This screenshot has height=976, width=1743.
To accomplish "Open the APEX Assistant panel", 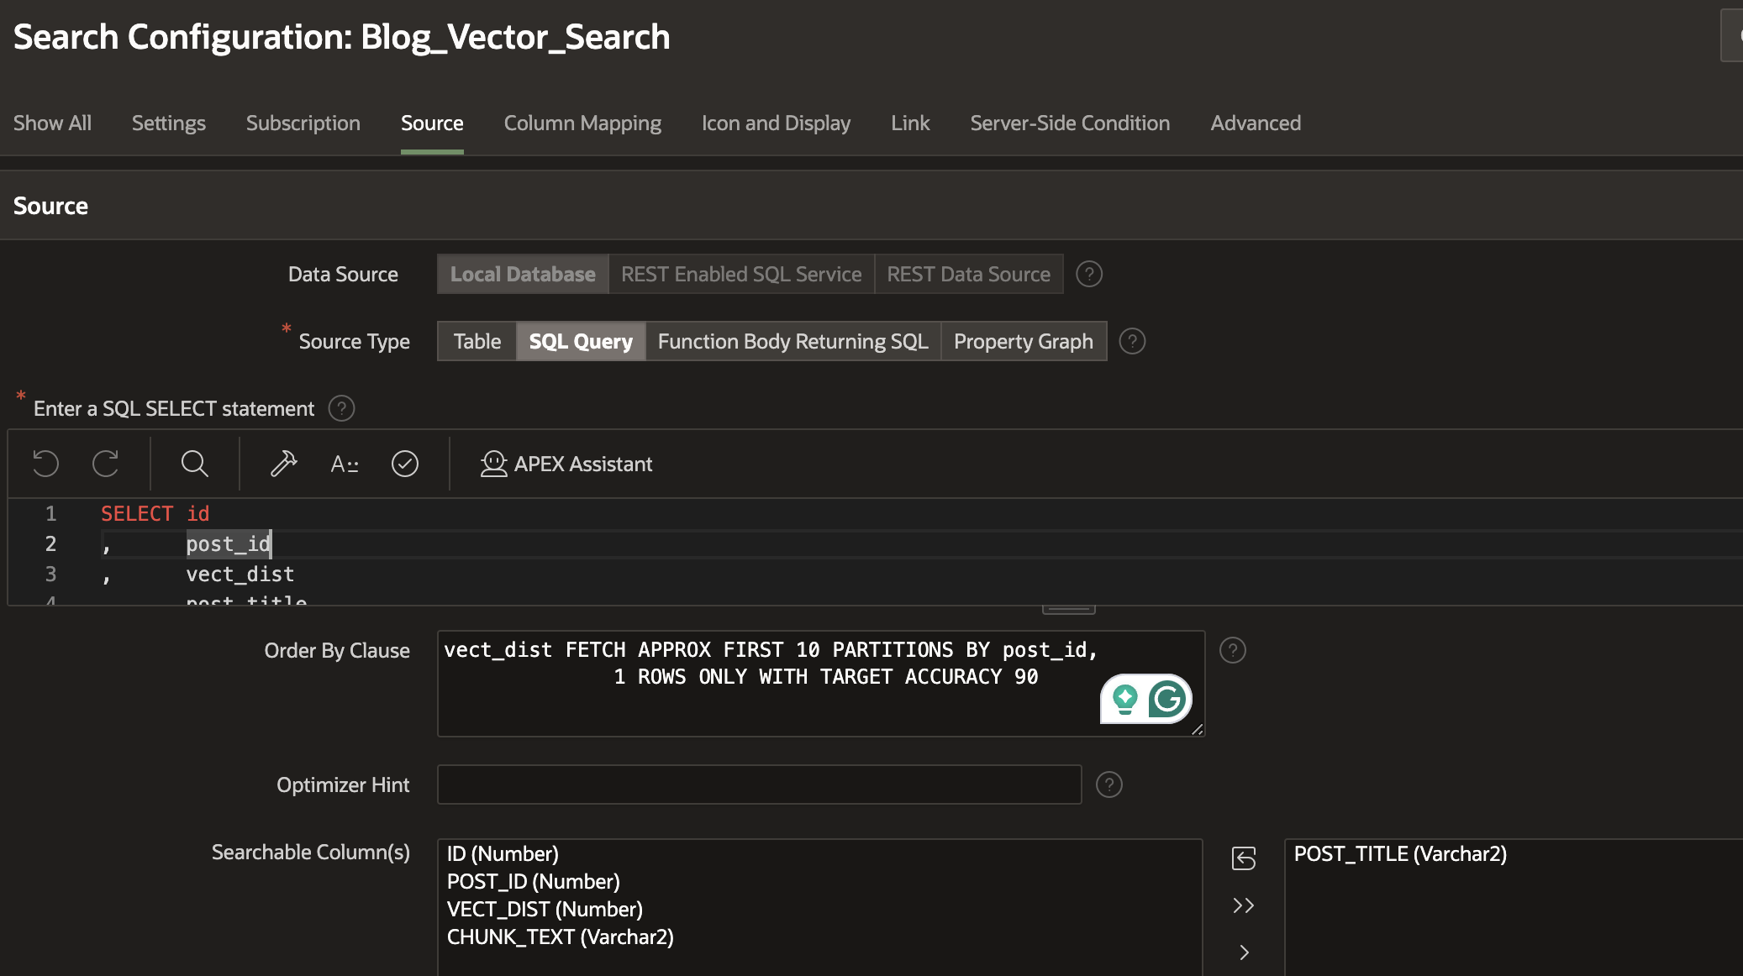I will [565, 463].
